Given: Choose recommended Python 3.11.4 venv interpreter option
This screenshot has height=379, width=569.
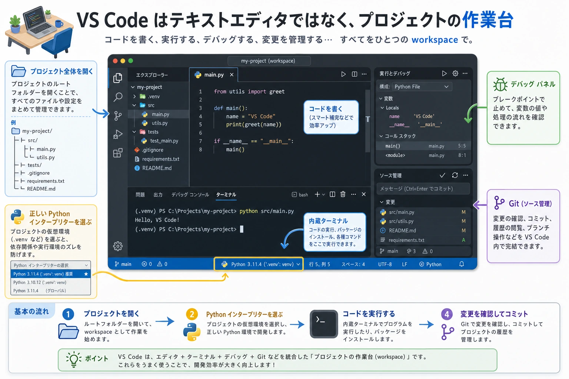Looking at the screenshot, I should tap(51, 274).
